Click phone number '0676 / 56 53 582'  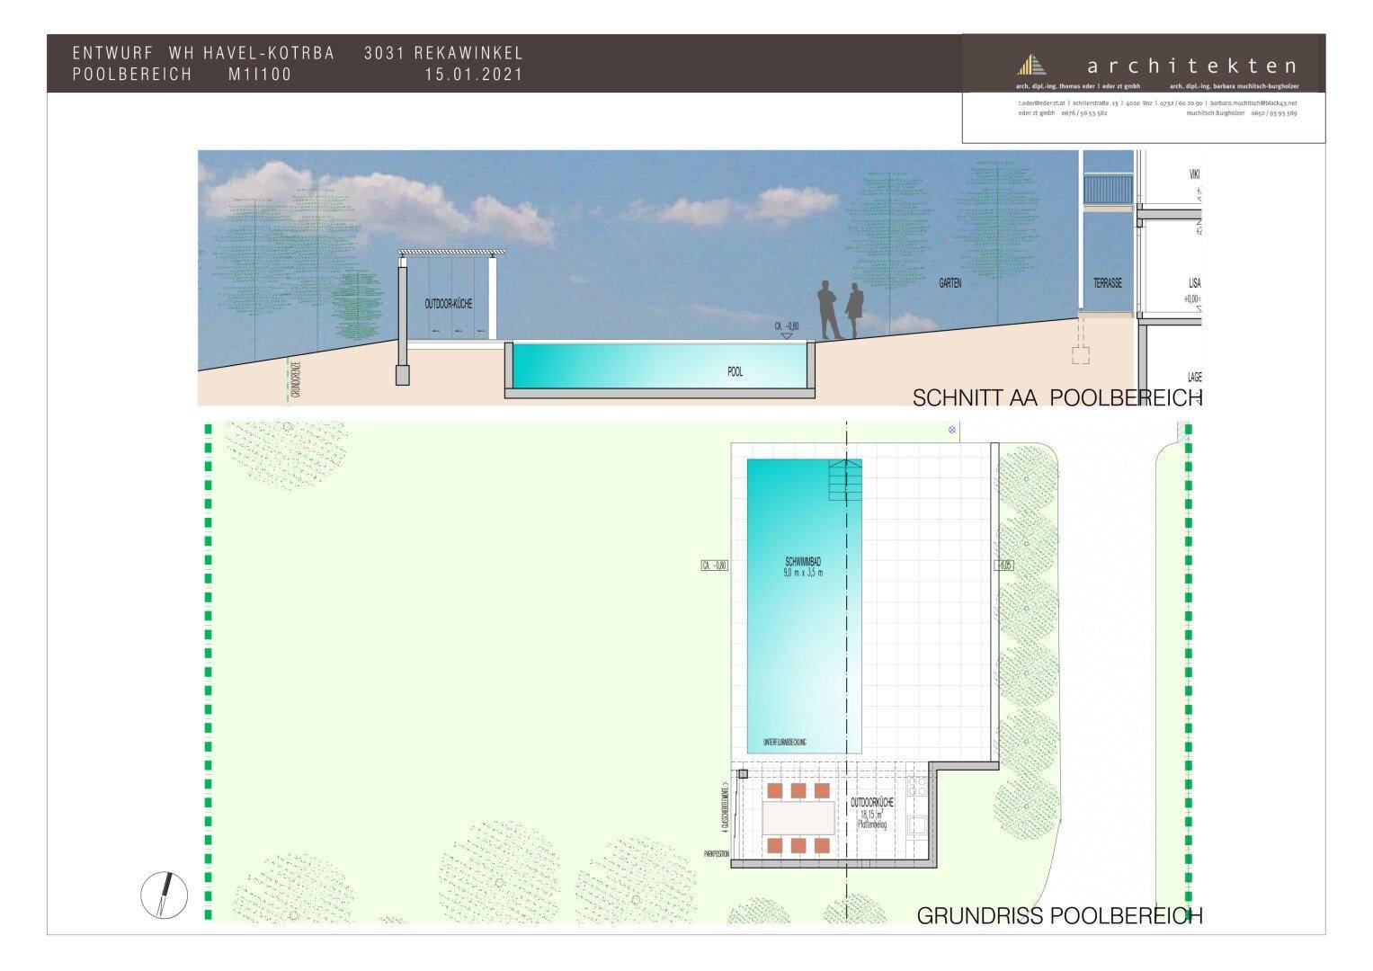[x=1083, y=113]
